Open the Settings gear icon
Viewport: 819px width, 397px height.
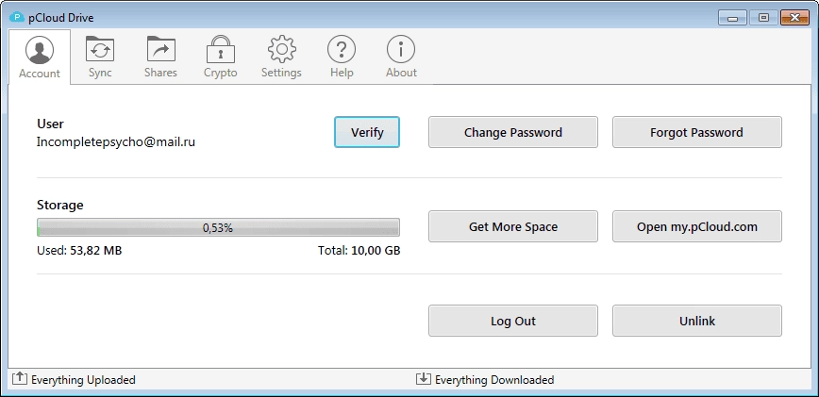pos(282,50)
